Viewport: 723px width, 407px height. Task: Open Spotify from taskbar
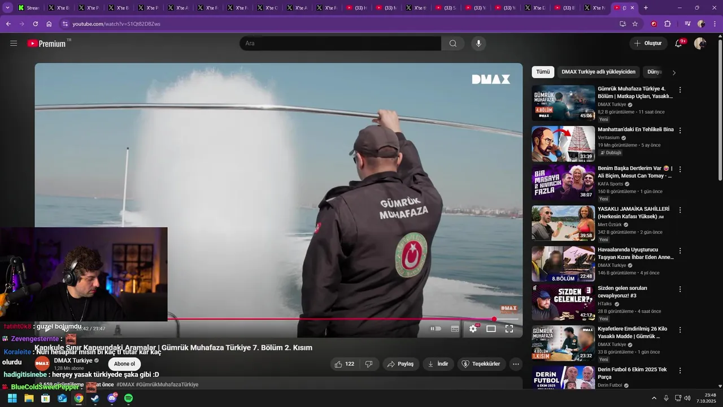(x=128, y=399)
